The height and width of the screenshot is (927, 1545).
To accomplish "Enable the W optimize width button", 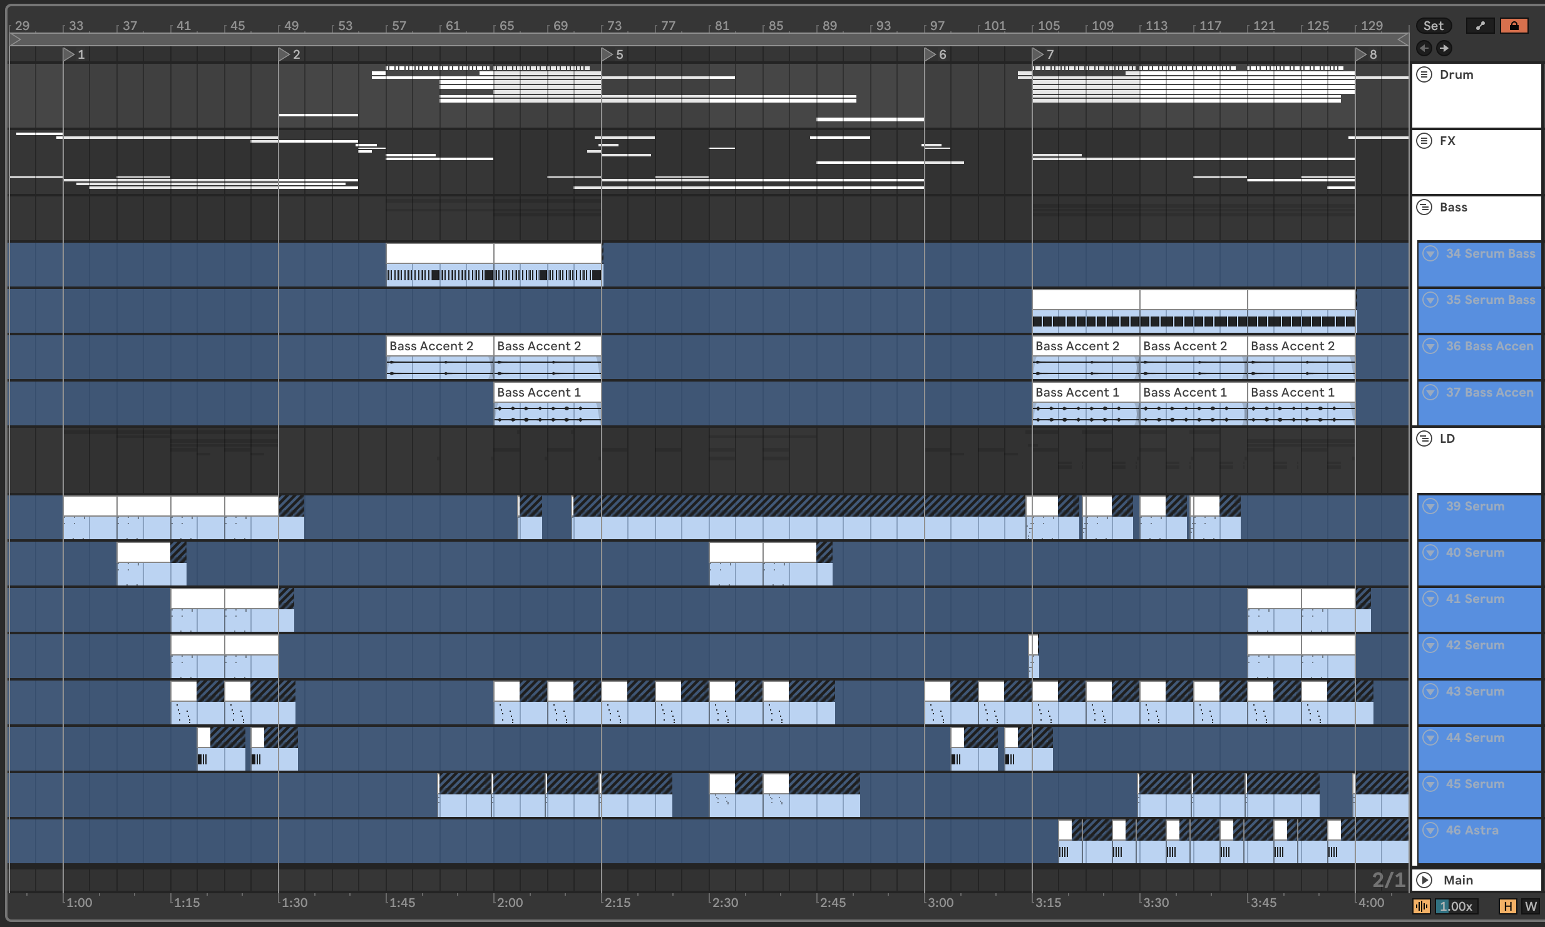I will pyautogui.click(x=1531, y=906).
